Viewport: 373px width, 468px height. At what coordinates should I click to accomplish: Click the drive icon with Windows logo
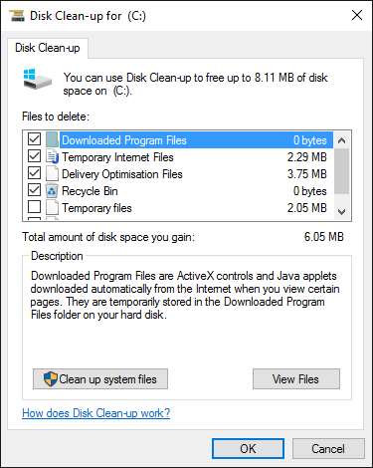(38, 79)
